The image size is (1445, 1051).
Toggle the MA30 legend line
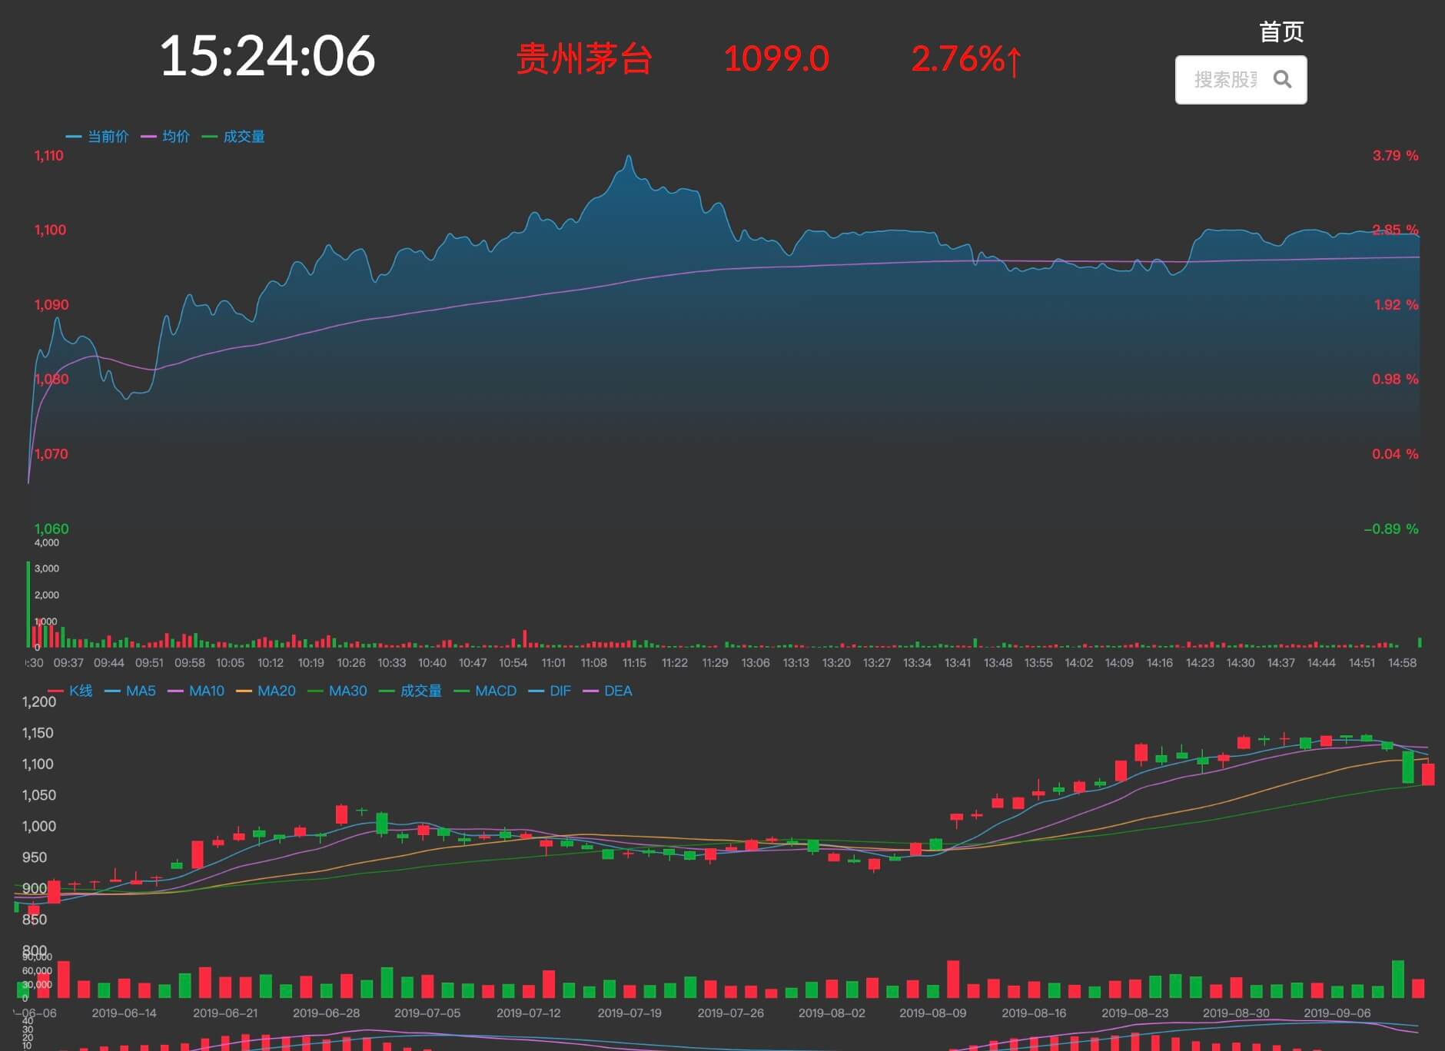[337, 691]
